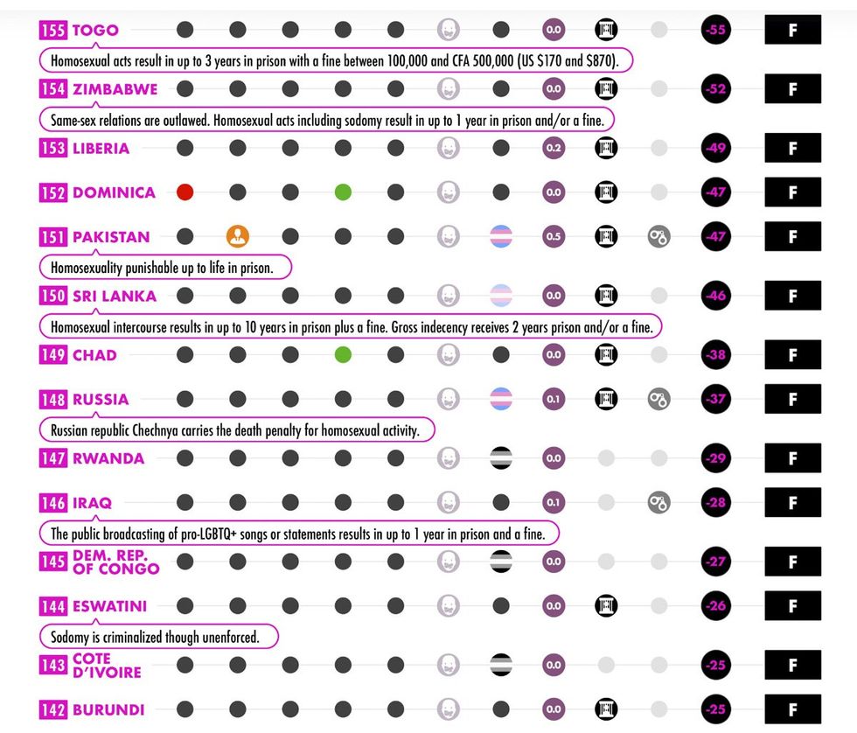The image size is (857, 733).
Task: Click the red dot in Dominica row
Action: (x=185, y=192)
